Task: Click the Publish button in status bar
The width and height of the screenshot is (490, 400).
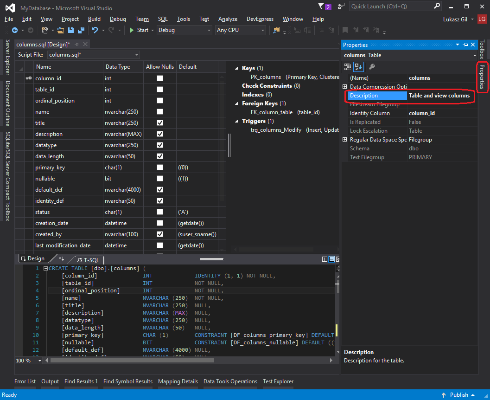Action: [x=459, y=395]
